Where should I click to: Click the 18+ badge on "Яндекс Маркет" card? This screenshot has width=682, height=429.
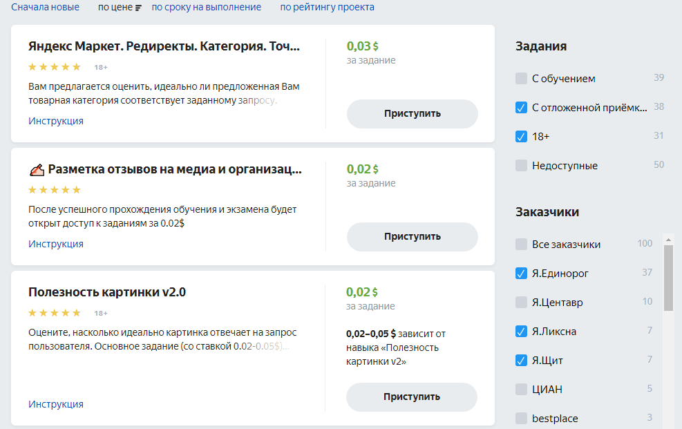click(x=99, y=67)
